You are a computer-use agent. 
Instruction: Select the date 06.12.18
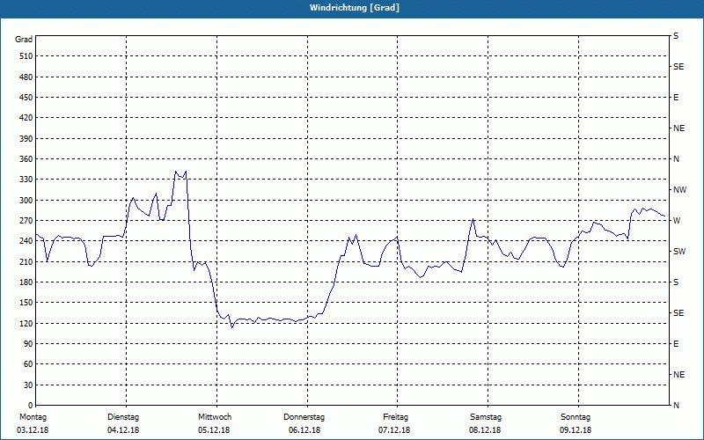pyautogui.click(x=304, y=430)
